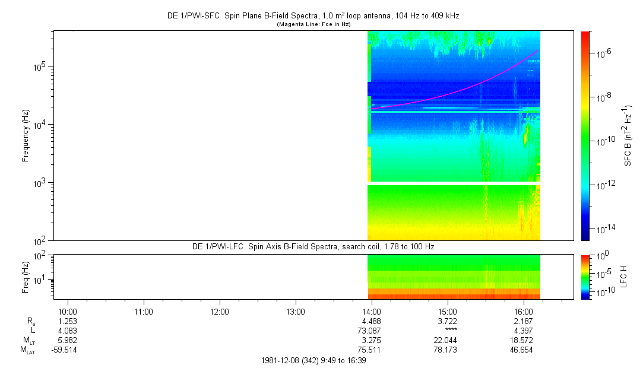Click the Magenta Line Fce subtitle text
Screen dimensions: 643x368
(313, 24)
